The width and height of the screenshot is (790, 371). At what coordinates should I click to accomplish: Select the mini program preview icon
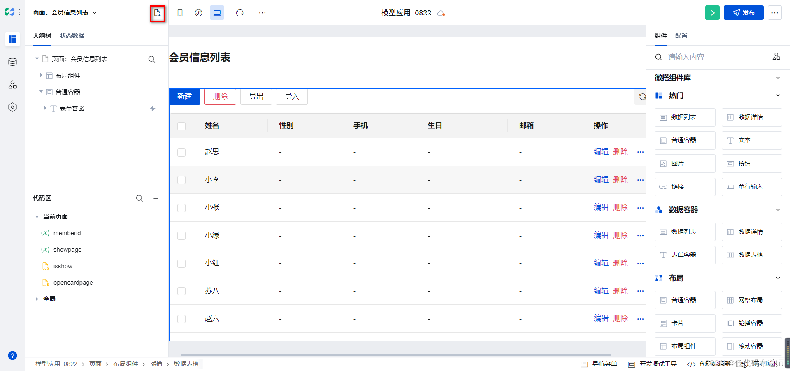(x=198, y=13)
